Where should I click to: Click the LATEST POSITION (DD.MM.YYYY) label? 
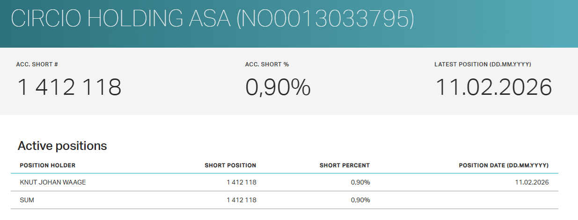(483, 64)
